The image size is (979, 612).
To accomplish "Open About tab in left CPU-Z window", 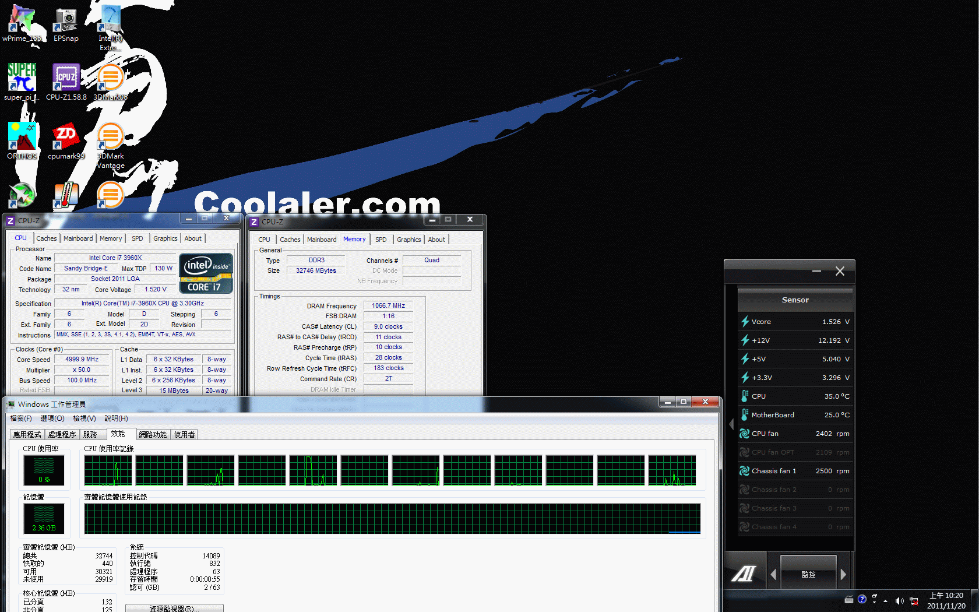I will [x=193, y=238].
